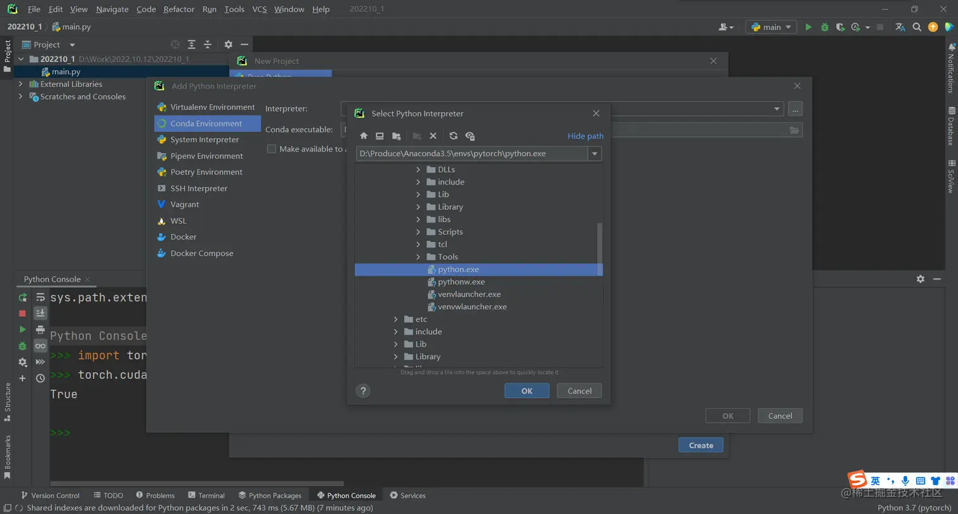Expand the etc folder node
958x514 pixels.
click(x=395, y=319)
